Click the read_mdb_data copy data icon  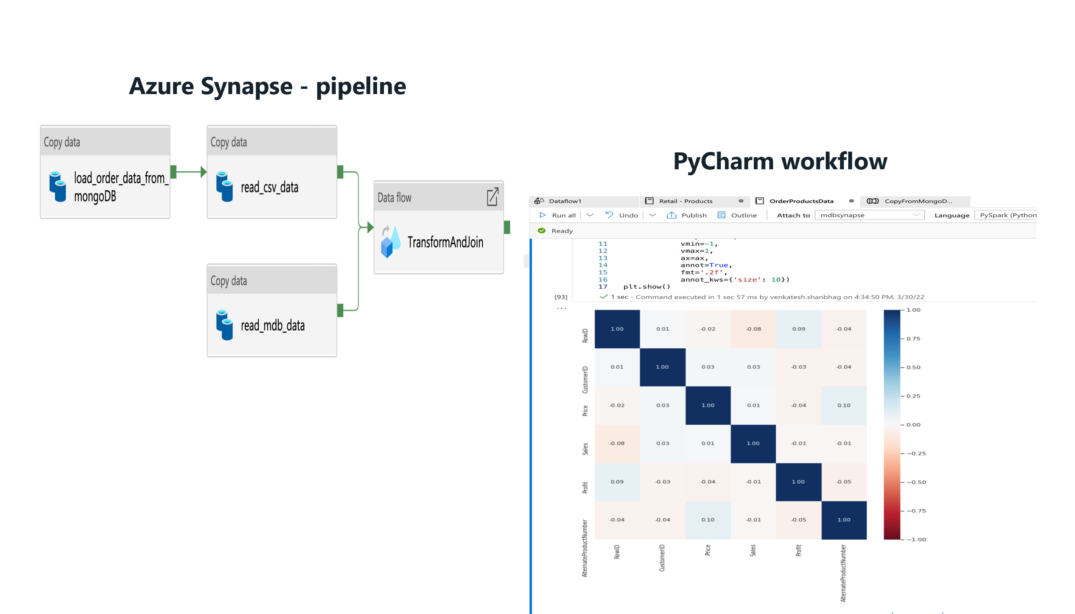click(x=225, y=326)
